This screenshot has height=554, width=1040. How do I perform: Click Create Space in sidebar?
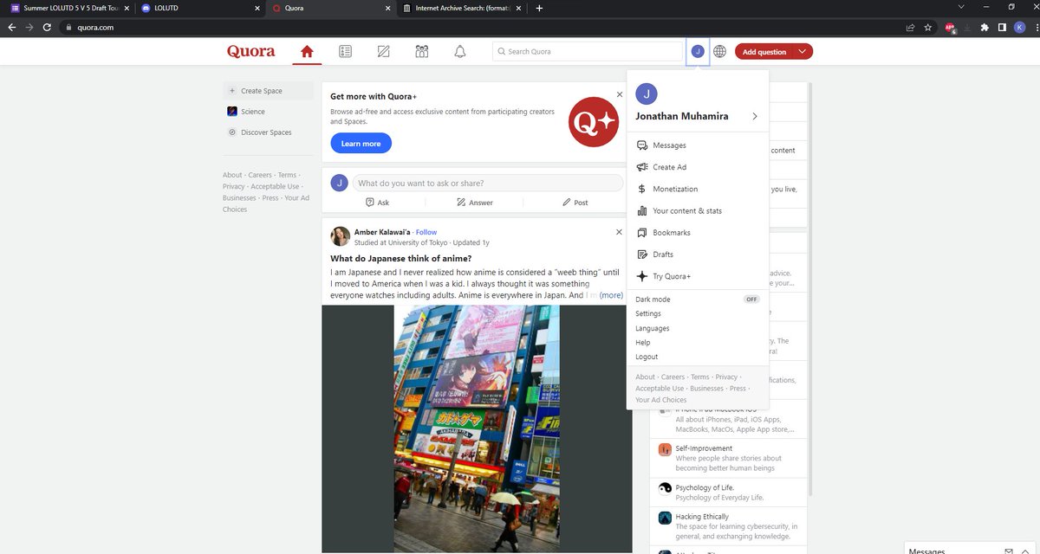tap(268, 91)
